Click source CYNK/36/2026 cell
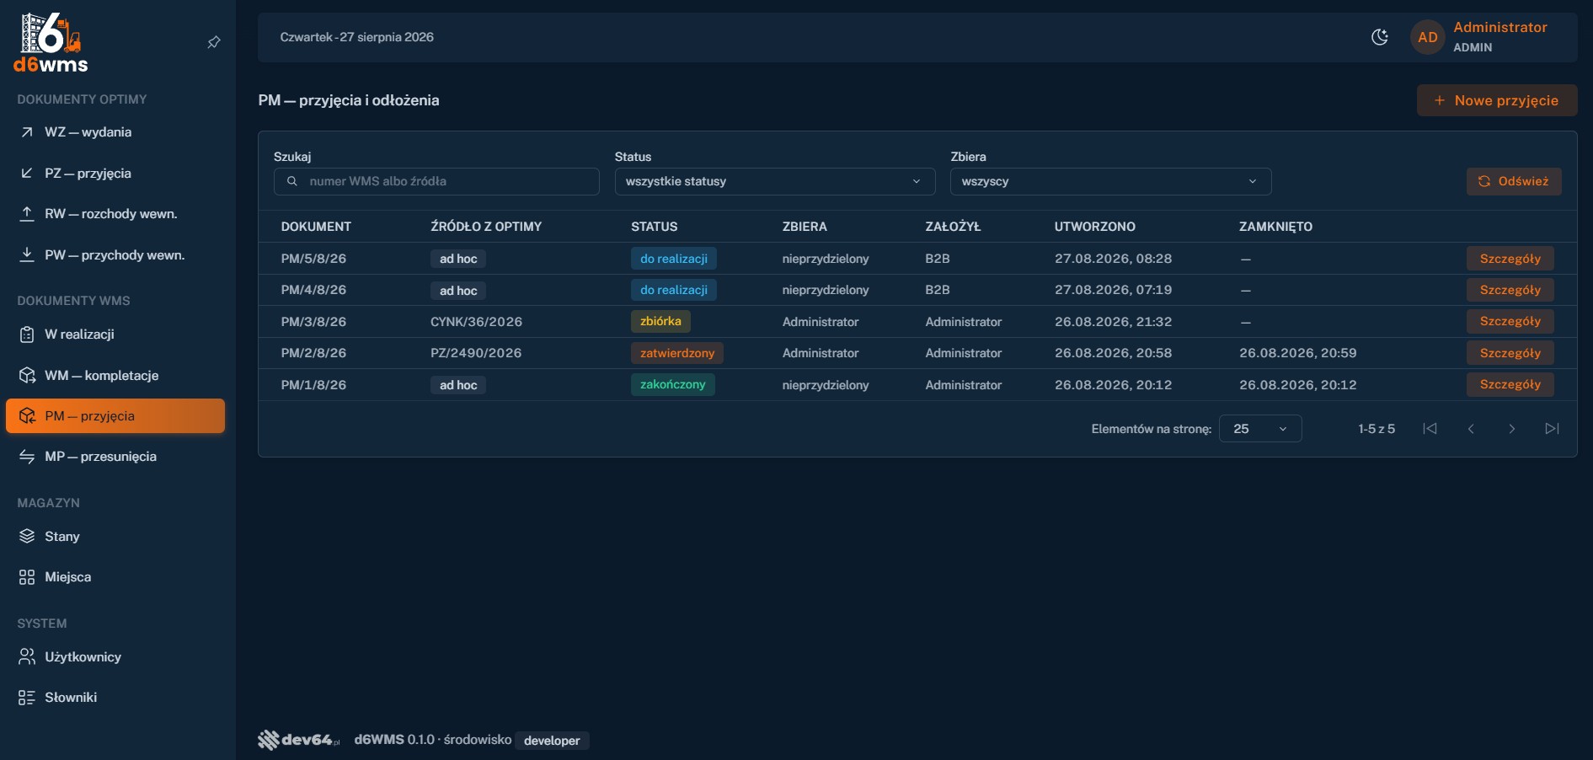 (476, 322)
